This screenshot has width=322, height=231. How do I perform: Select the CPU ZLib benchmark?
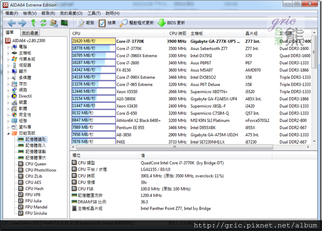pyautogui.click(x=30, y=177)
